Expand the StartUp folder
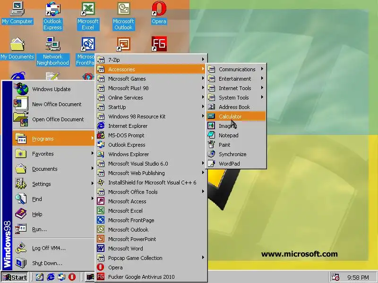 (151, 107)
